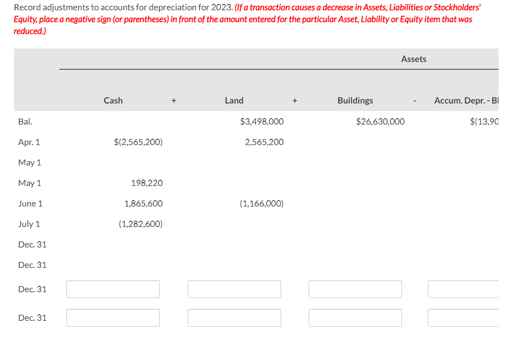Click the first Land input field
This screenshot has width=505, height=338.
tap(234, 289)
